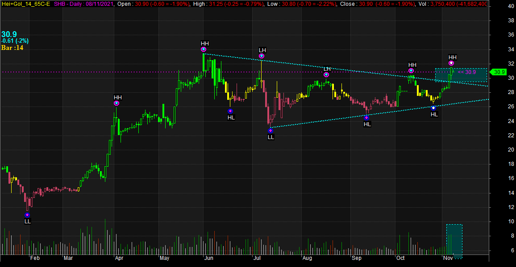Click the HH marker in October
Screen dimensions: 516x267
click(x=411, y=71)
